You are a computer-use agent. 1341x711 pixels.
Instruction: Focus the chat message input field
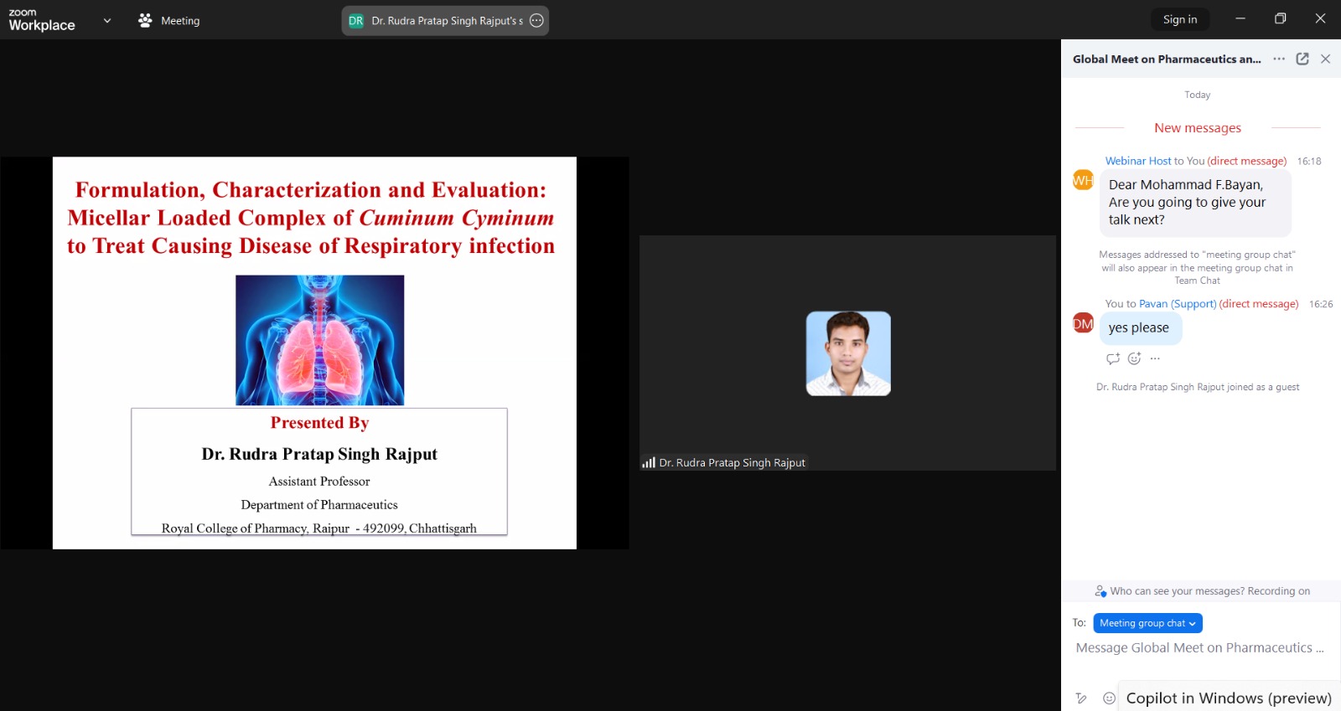pyautogui.click(x=1199, y=648)
